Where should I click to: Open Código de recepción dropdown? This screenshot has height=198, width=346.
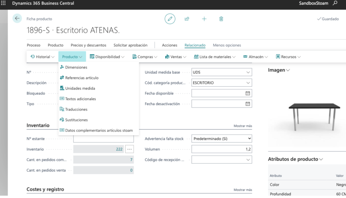(248, 160)
